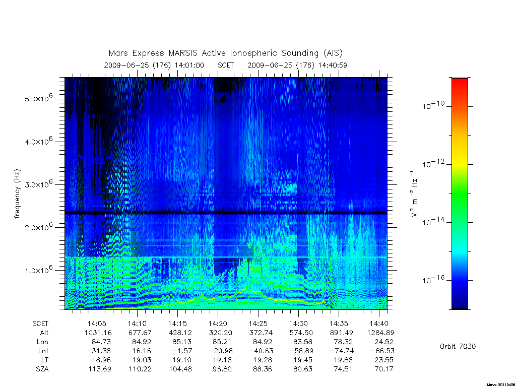The width and height of the screenshot is (516, 387).
Task: Click the start time '2009-06-25 (176) 14:01:00'
Action: [154, 65]
